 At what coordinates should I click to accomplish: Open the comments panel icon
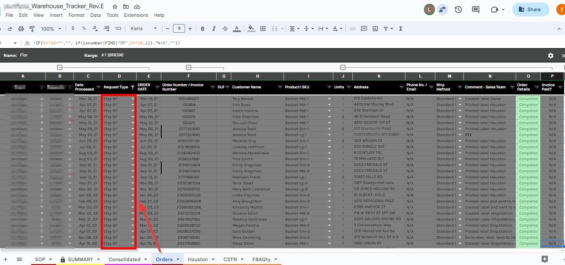(476, 9)
